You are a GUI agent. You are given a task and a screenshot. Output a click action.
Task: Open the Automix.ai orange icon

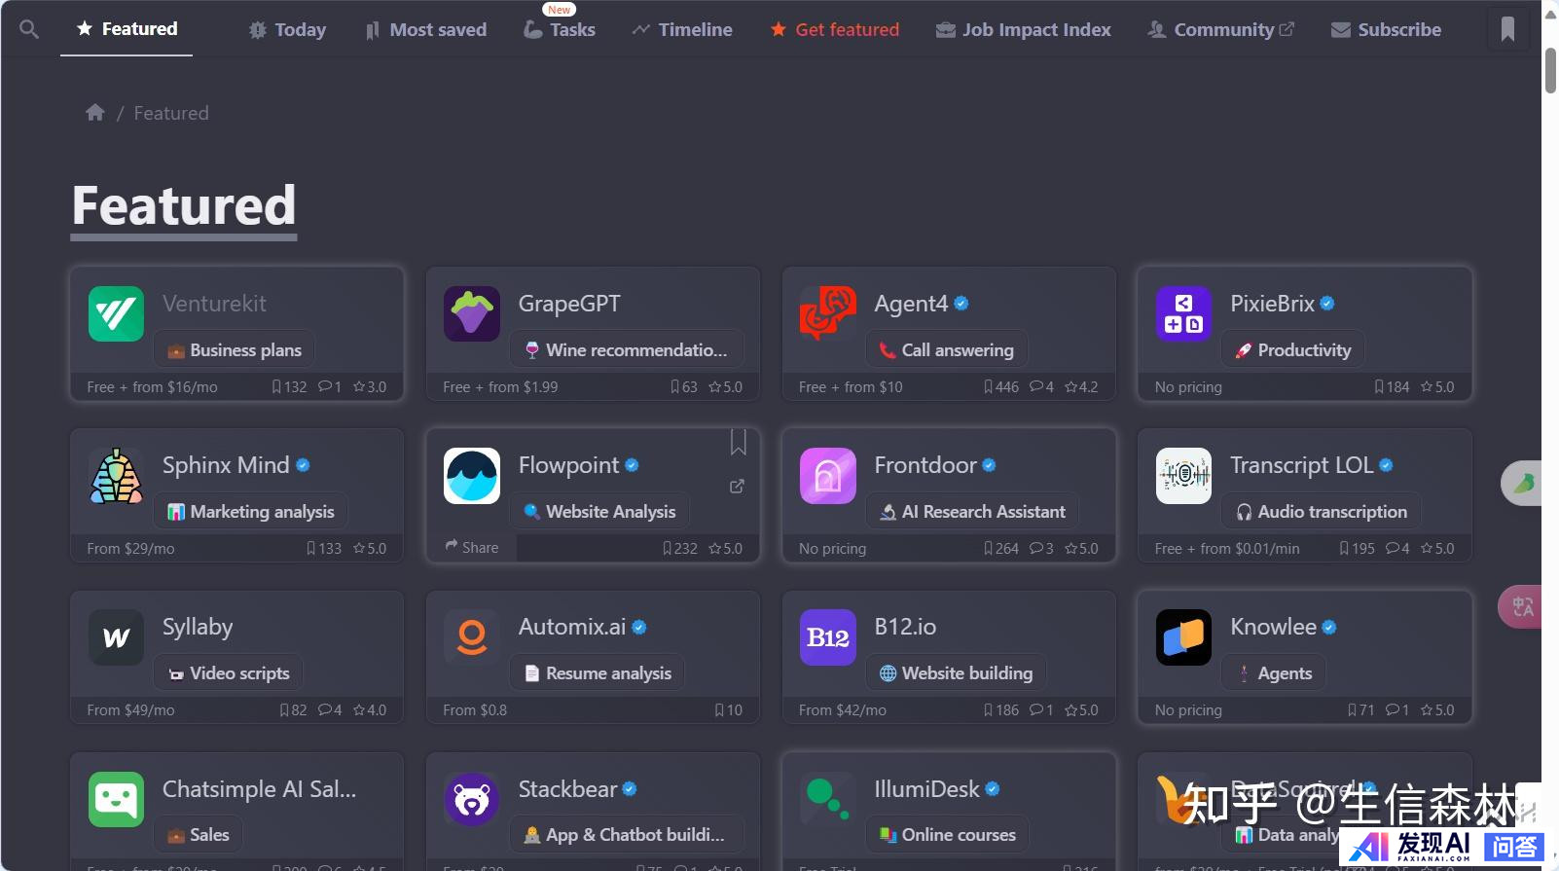coord(472,637)
